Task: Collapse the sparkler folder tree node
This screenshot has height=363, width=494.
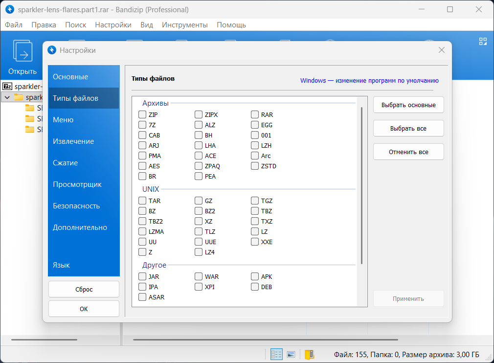Action: coord(7,97)
